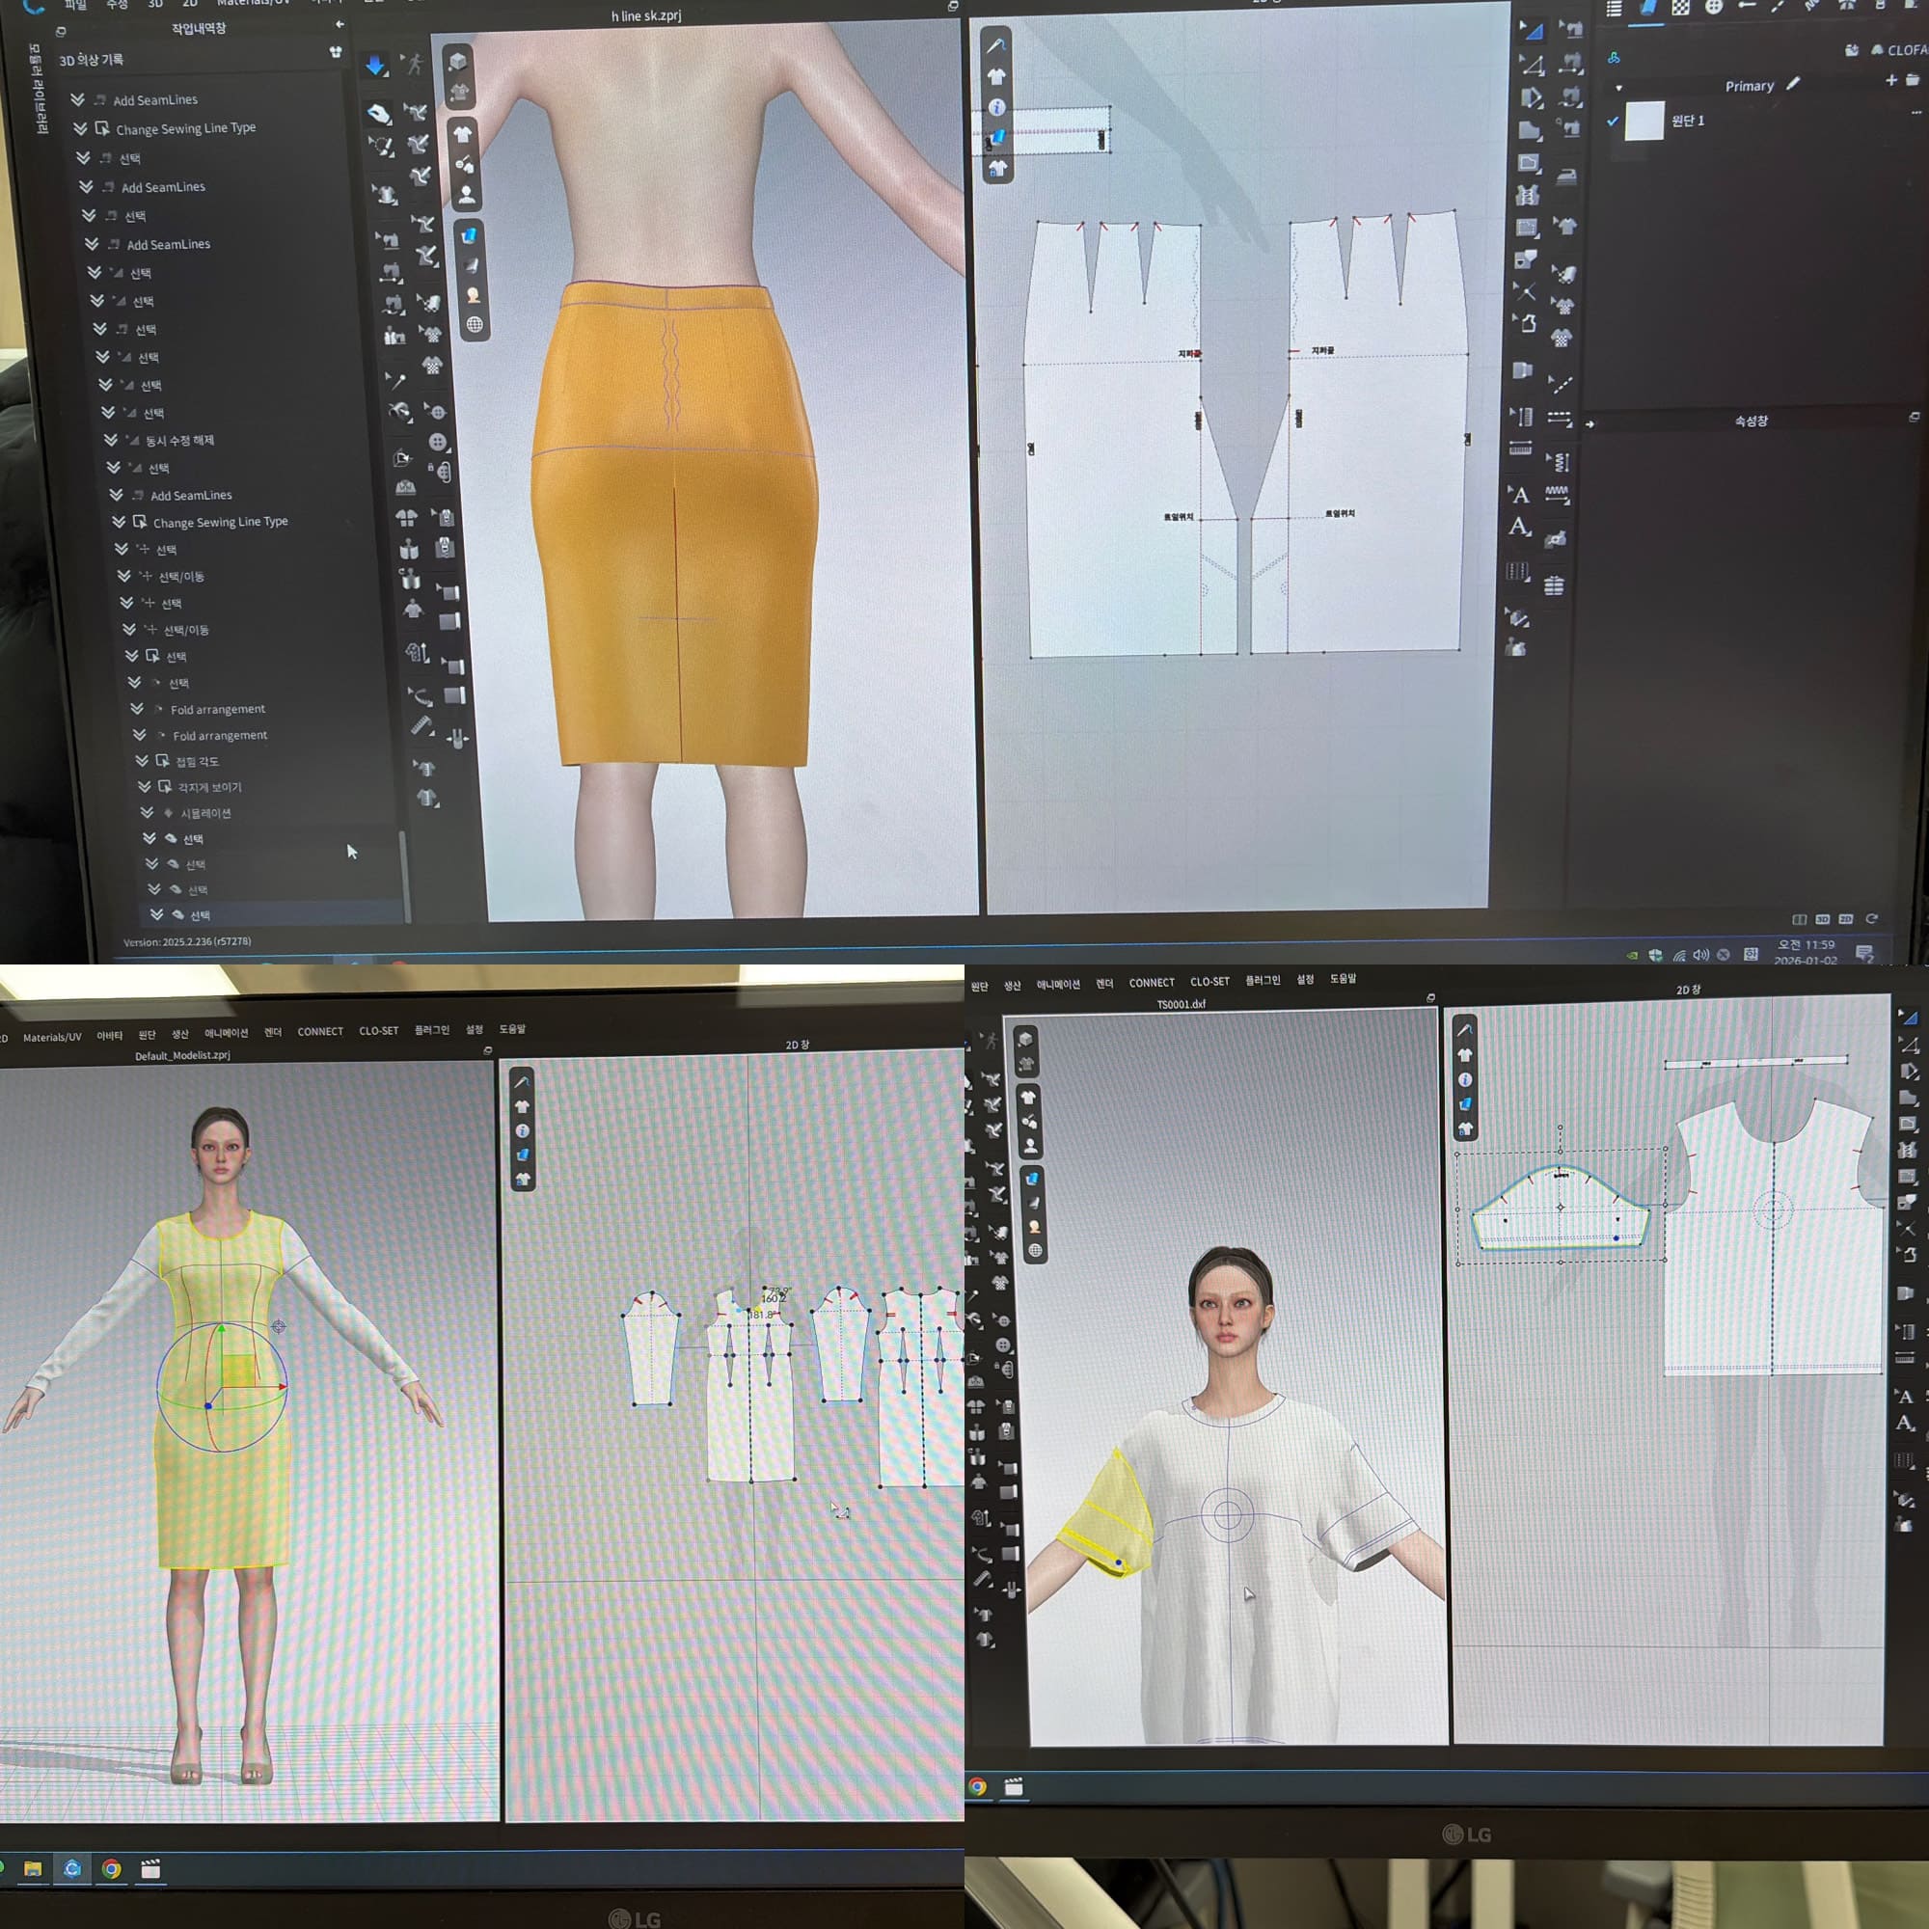Collapse the 작업내역창 panel with its arrow
This screenshot has width=1929, height=1929.
click(x=340, y=24)
